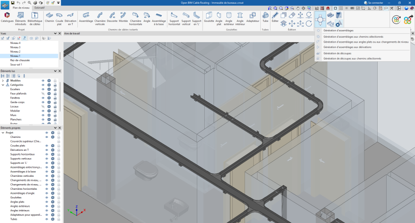The image size is (415, 223).
Task: Select Support horizontal tool
Action: point(174,18)
